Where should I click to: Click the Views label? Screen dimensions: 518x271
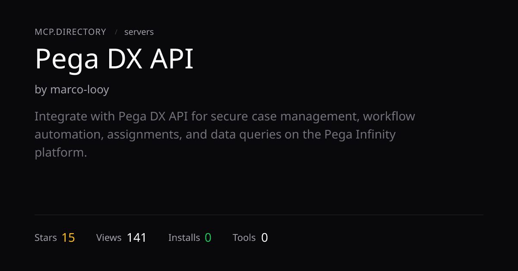[x=109, y=237]
